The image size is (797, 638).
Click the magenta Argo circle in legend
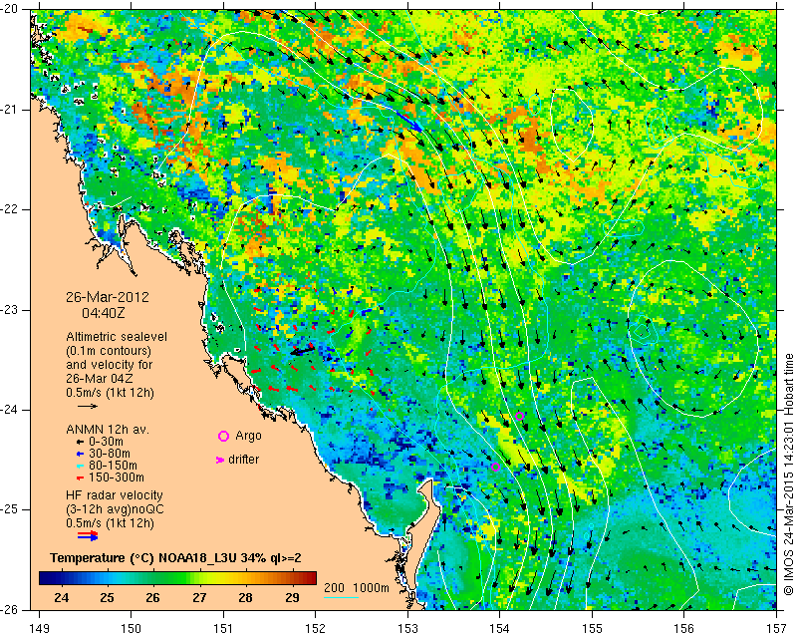point(223,436)
